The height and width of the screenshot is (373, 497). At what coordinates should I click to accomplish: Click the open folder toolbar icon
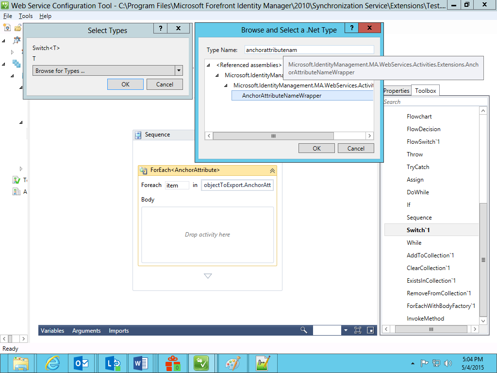tap(18, 28)
